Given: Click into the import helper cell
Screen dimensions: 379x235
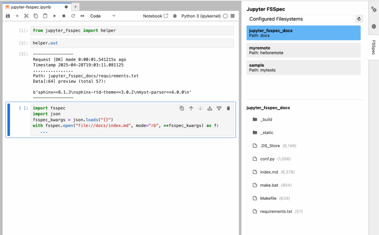Looking at the screenshot, I should click(x=132, y=30).
